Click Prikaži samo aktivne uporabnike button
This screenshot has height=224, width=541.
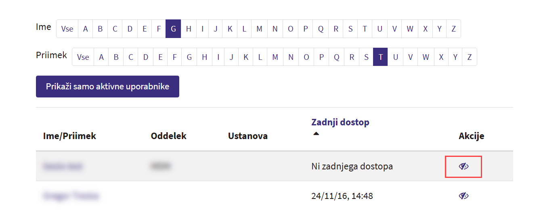107,87
